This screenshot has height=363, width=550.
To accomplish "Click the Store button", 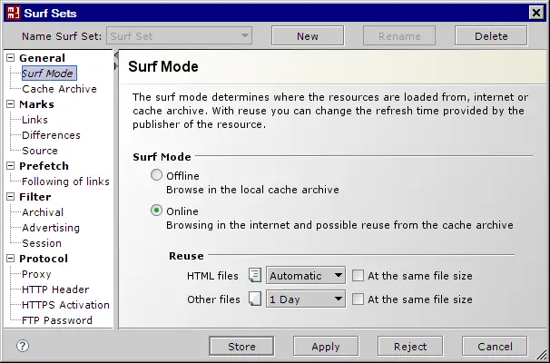I will coord(241,346).
